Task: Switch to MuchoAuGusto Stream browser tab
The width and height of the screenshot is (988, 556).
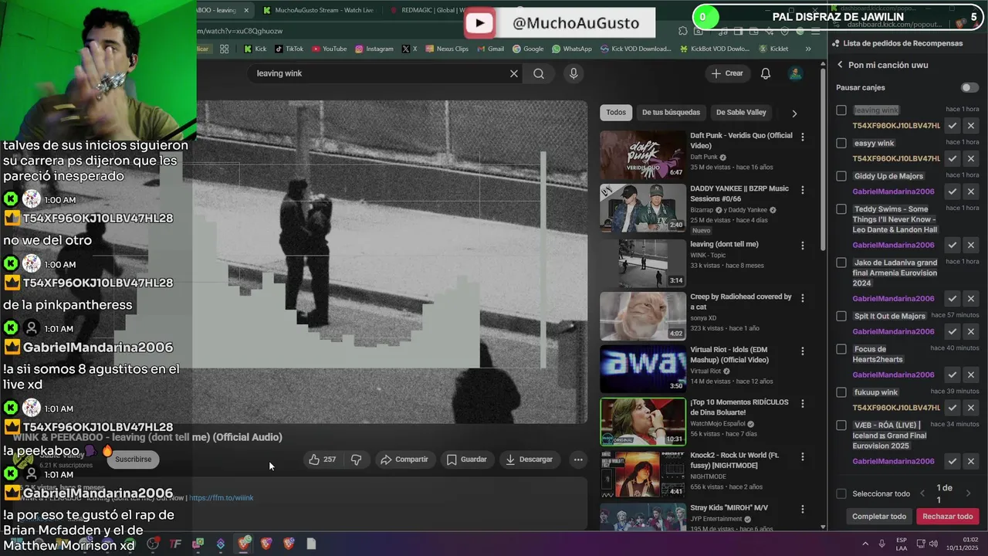Action: 318,10
